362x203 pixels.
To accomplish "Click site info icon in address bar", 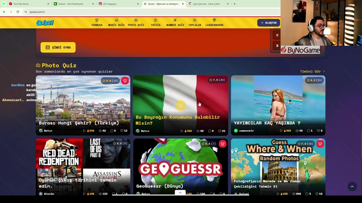I will [x=26, y=12].
